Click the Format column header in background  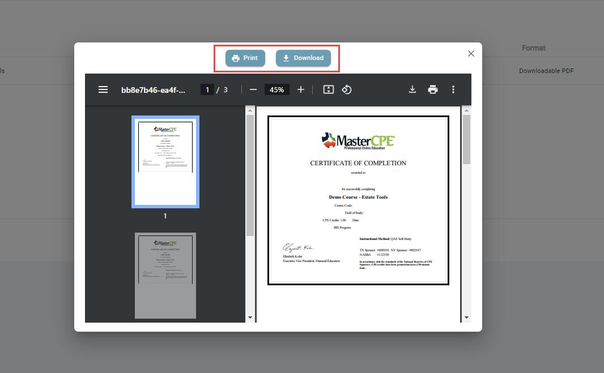coord(534,48)
